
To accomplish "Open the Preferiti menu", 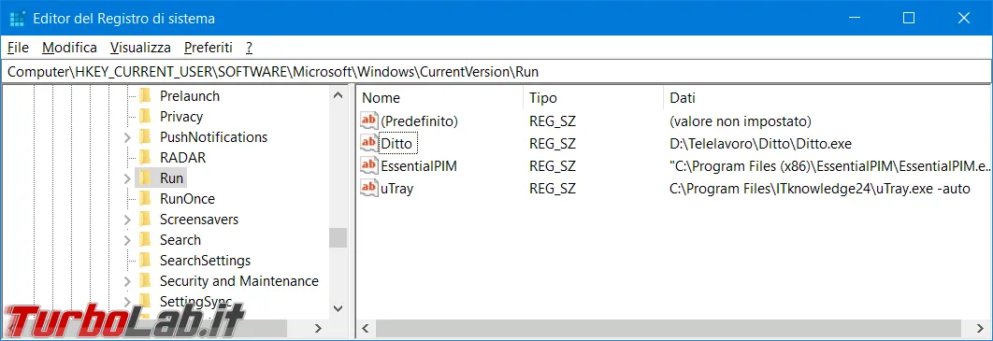I will (x=209, y=48).
